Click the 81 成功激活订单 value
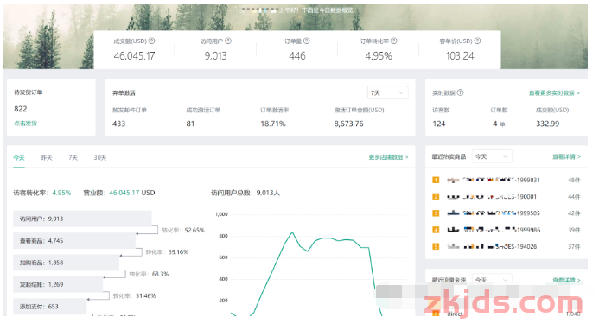 (190, 124)
